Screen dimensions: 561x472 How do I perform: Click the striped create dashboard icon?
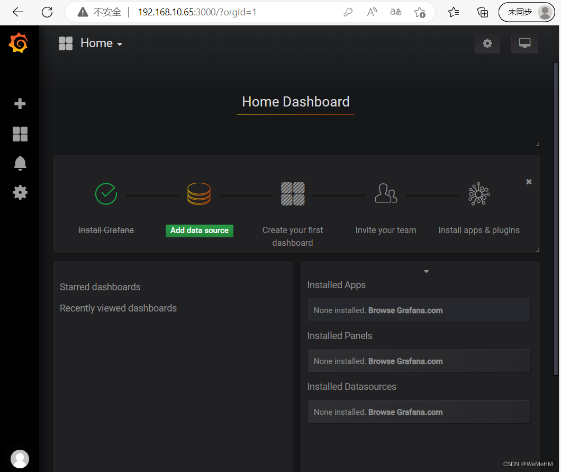point(293,194)
